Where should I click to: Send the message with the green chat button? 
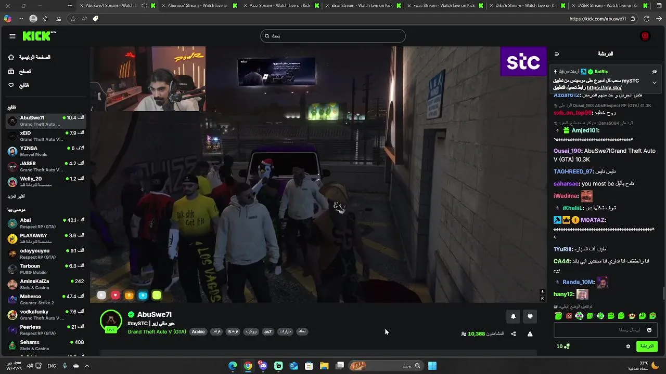coord(647,346)
